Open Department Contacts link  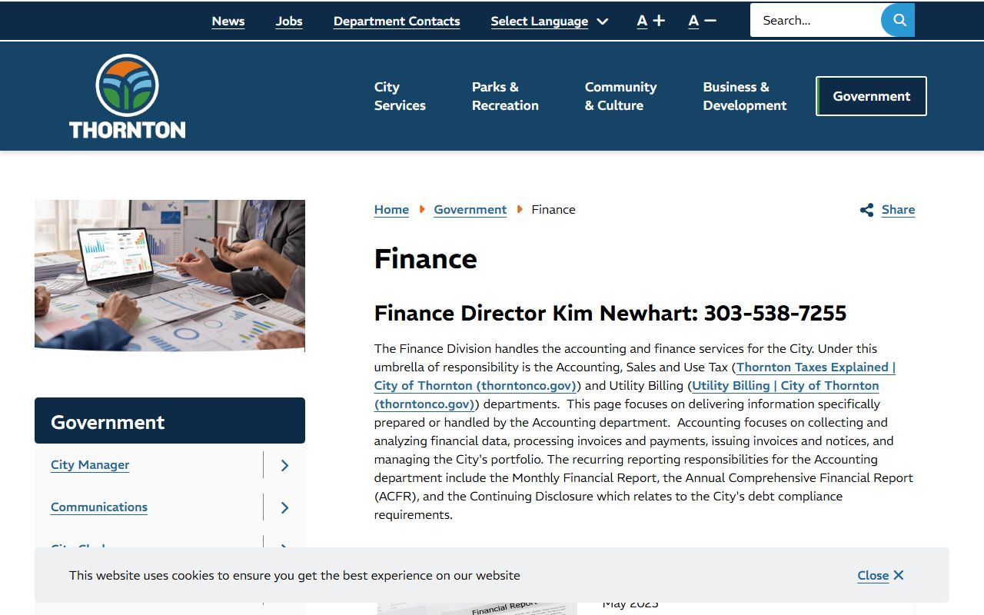click(x=397, y=22)
